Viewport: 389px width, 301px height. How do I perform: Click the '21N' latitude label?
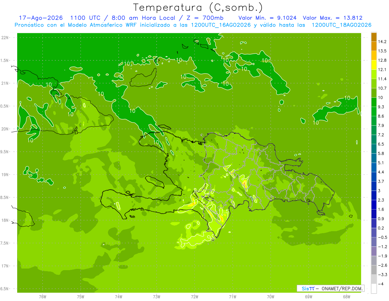pyautogui.click(x=5, y=83)
